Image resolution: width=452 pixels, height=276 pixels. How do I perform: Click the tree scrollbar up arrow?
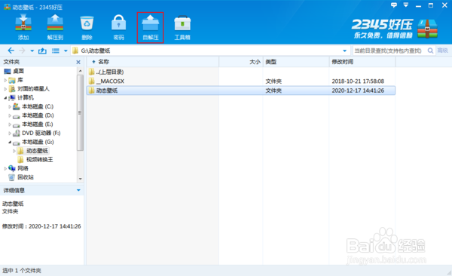click(x=81, y=71)
